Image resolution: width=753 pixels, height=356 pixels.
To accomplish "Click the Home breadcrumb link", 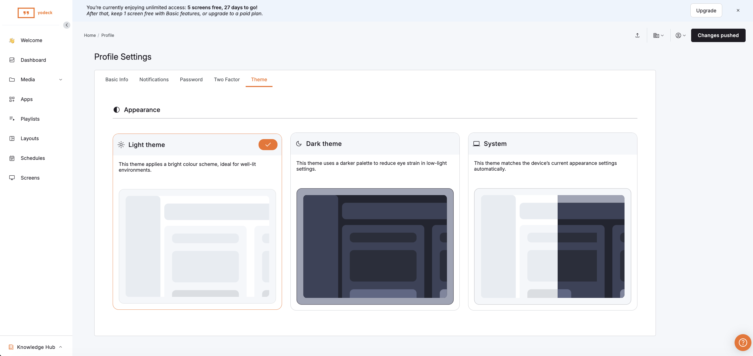I will (90, 35).
